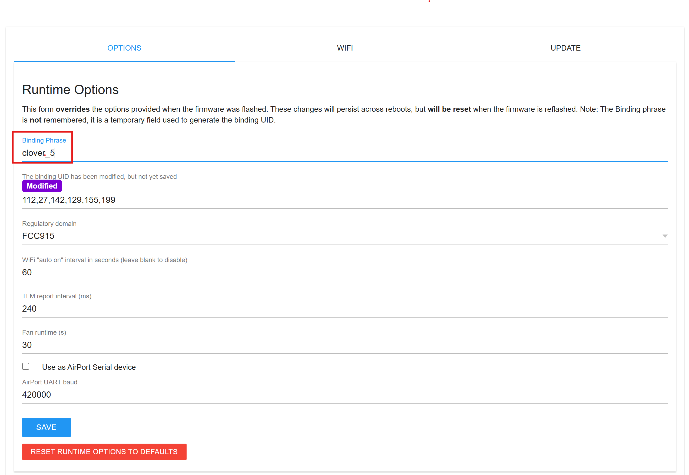Click the Use as AirPort Serial label

89,367
